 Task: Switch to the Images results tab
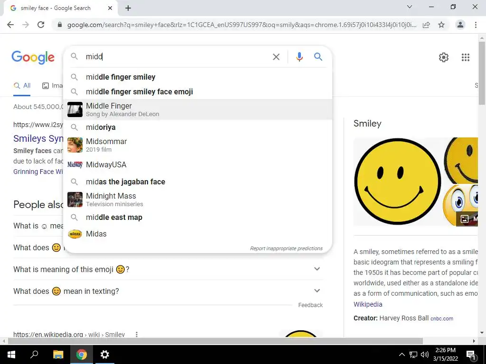point(52,86)
